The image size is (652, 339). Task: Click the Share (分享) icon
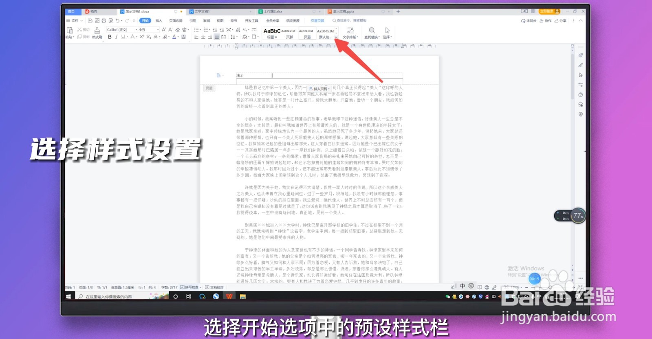(560, 20)
